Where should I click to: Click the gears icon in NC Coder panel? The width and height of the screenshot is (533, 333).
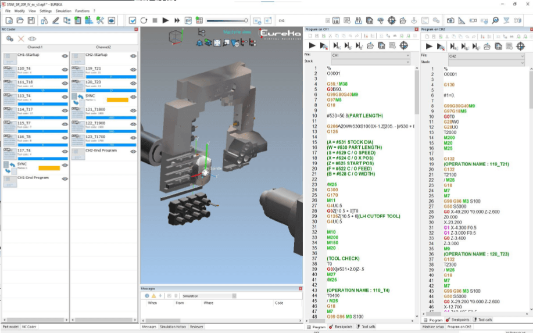(10, 39)
